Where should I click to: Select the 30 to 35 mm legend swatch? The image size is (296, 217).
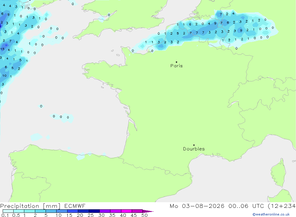point(105,211)
